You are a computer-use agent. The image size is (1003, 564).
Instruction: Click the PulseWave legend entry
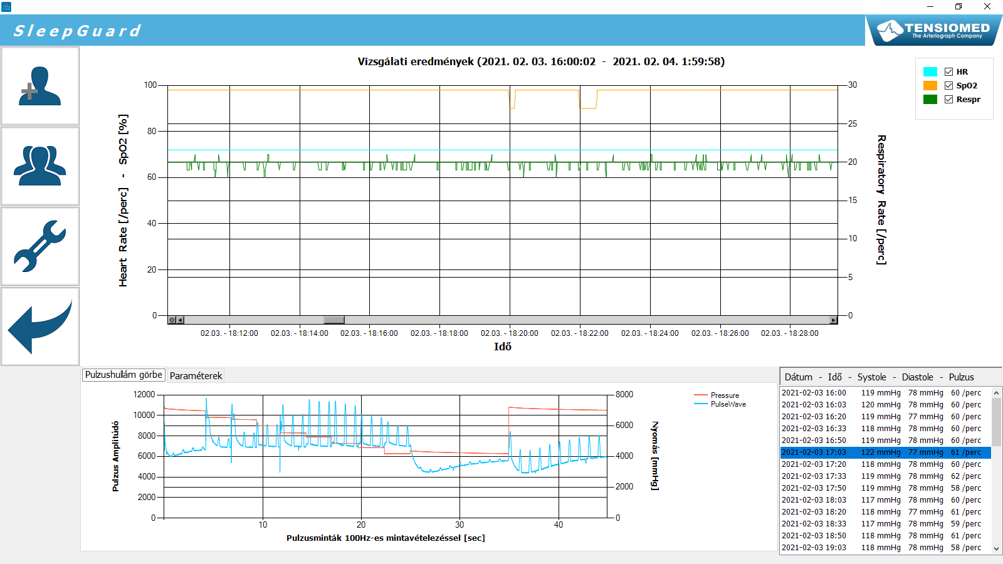720,404
